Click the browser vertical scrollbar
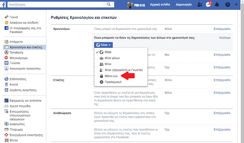 (242, 71)
